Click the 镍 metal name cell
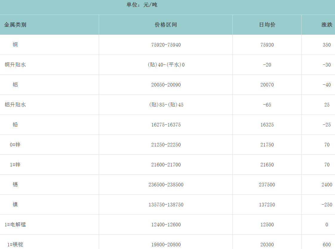 15,205
